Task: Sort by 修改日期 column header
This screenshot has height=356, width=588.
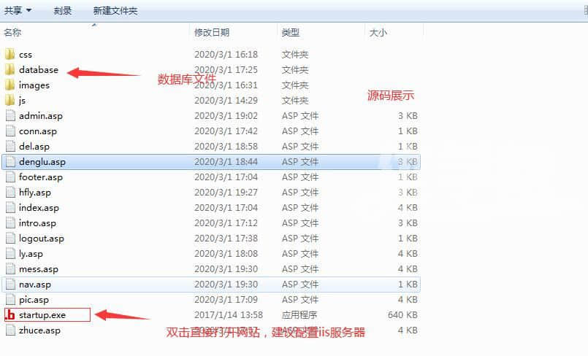Action: coord(212,33)
